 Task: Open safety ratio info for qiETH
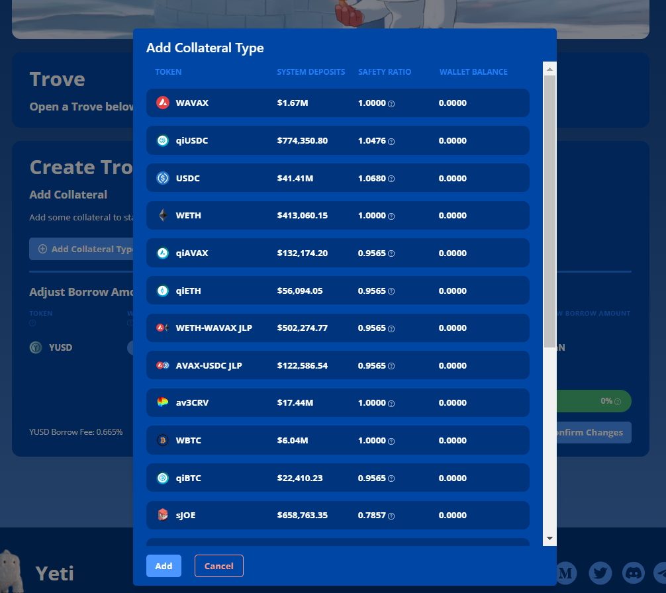coord(391,292)
